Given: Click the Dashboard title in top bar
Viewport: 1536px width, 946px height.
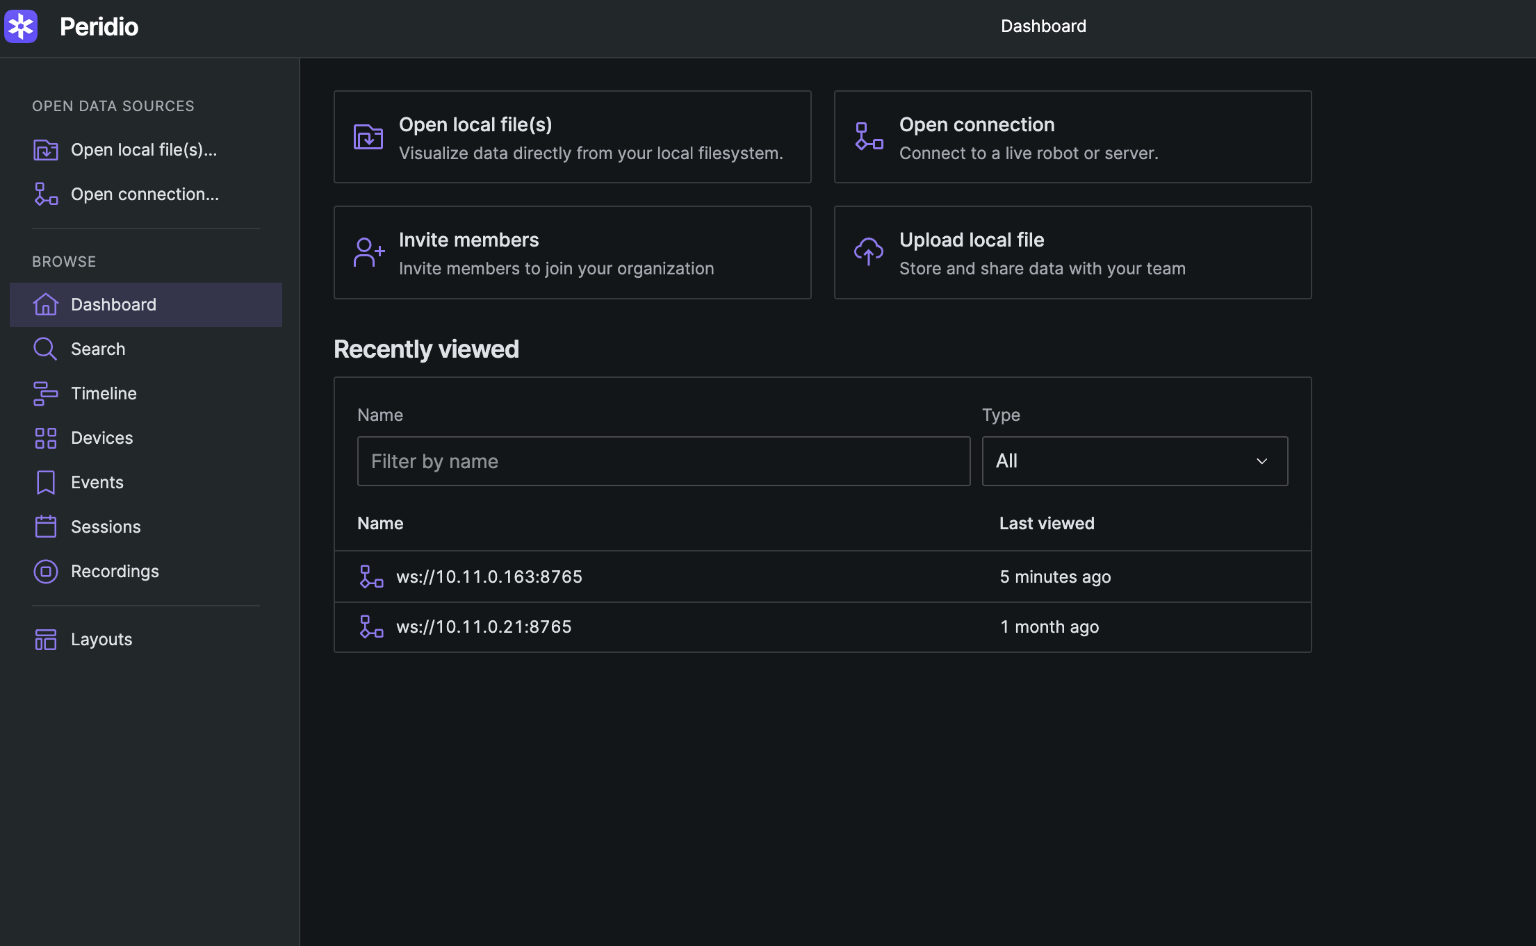Looking at the screenshot, I should [x=1043, y=26].
